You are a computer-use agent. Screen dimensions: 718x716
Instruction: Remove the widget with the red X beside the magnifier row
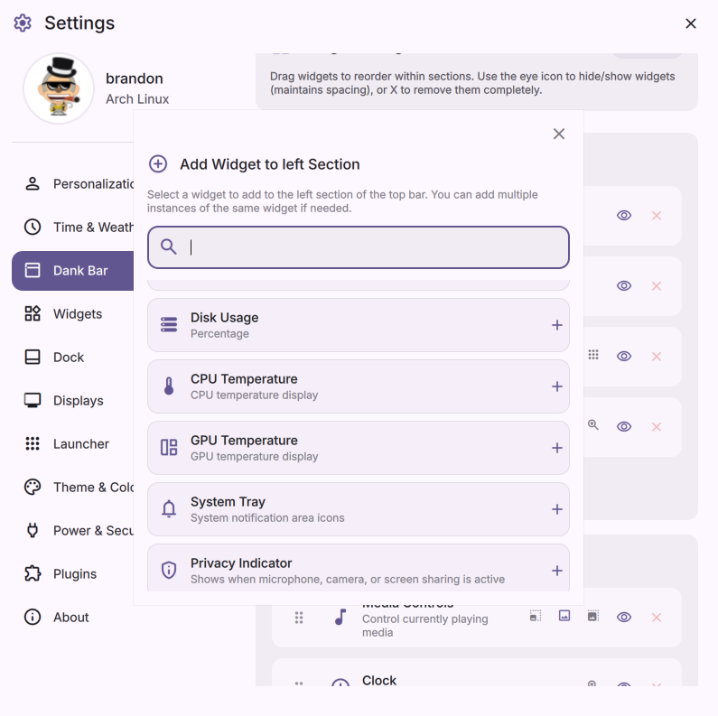pos(657,427)
